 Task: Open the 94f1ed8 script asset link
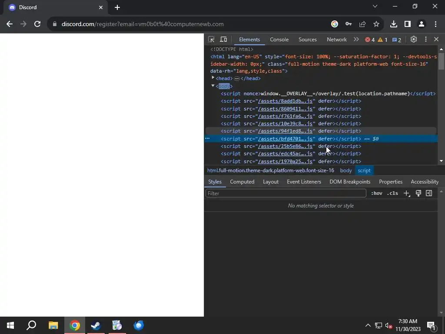click(285, 131)
